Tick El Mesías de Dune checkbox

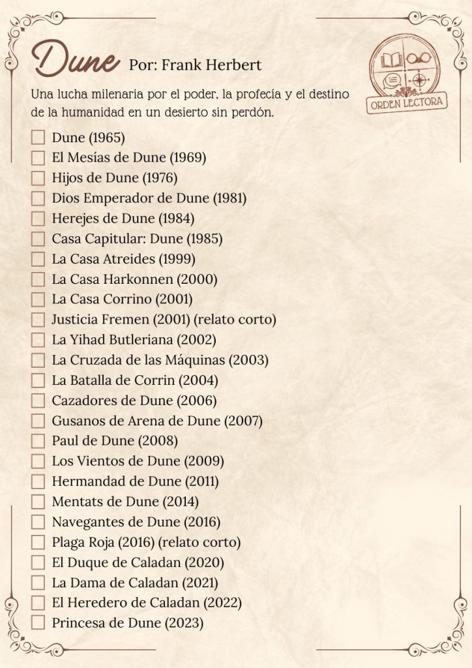click(x=38, y=158)
